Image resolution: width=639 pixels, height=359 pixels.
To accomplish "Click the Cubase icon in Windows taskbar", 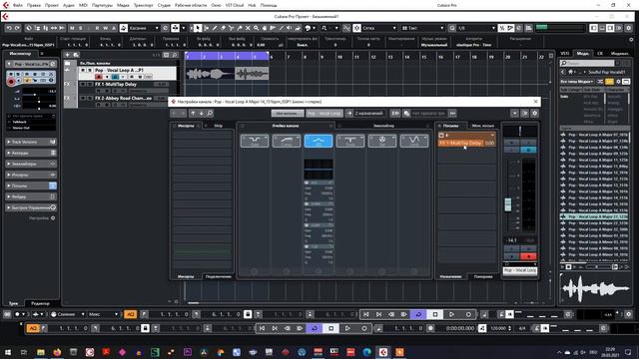I will click(x=383, y=352).
